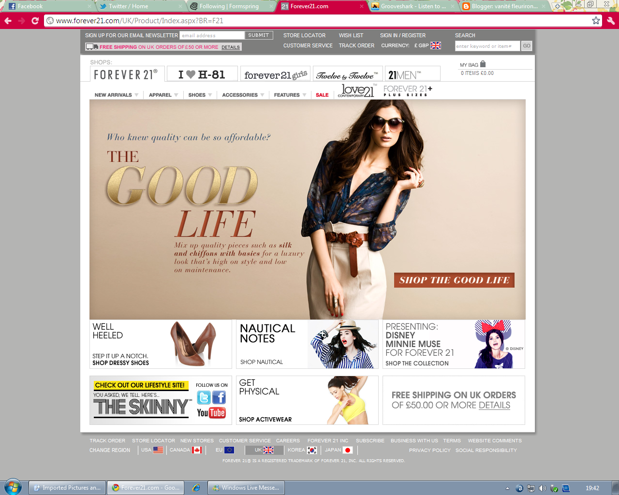Open a new tab with the plus button
This screenshot has width=619, height=495.
[558, 6]
